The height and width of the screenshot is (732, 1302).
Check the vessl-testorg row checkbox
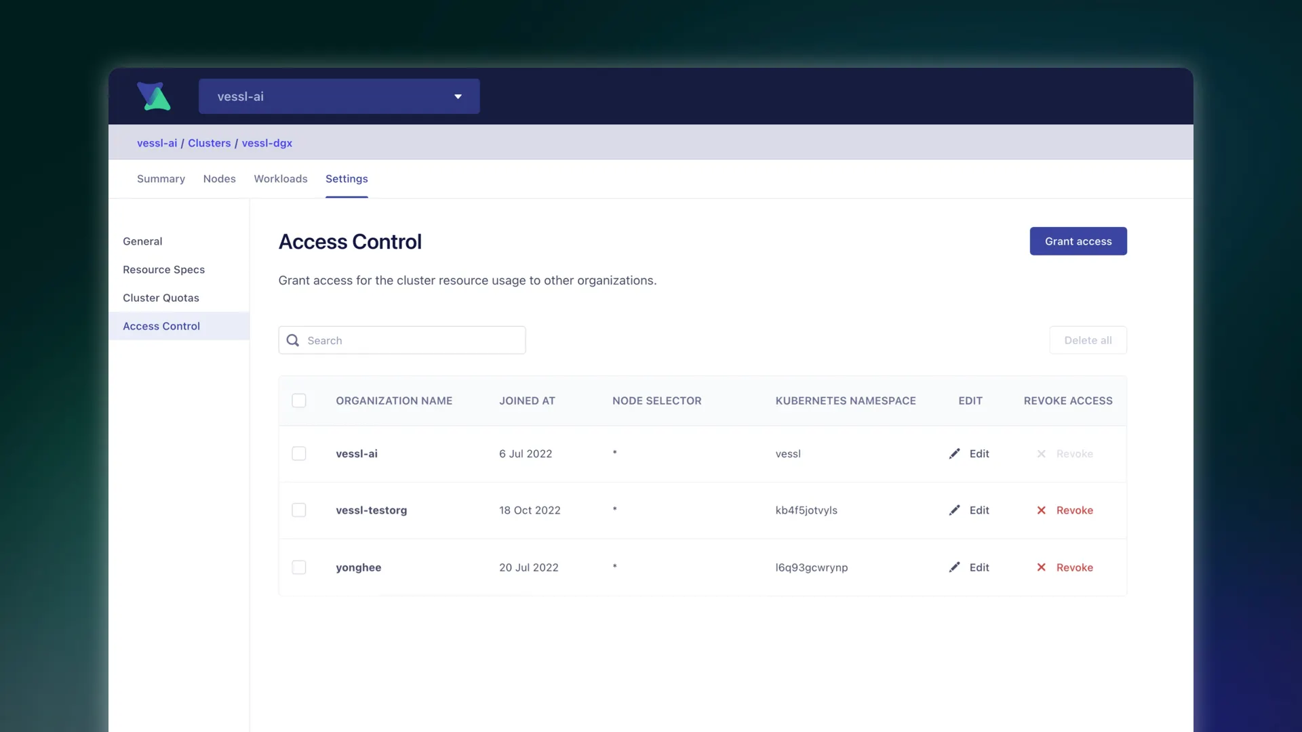[299, 510]
